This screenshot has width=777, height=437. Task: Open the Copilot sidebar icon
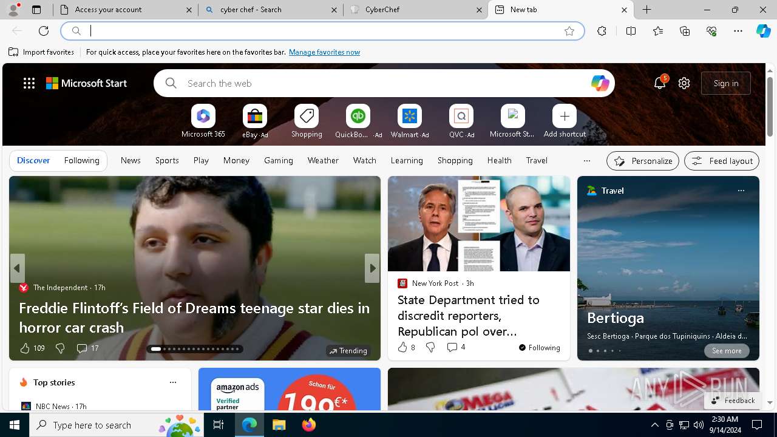click(x=763, y=31)
